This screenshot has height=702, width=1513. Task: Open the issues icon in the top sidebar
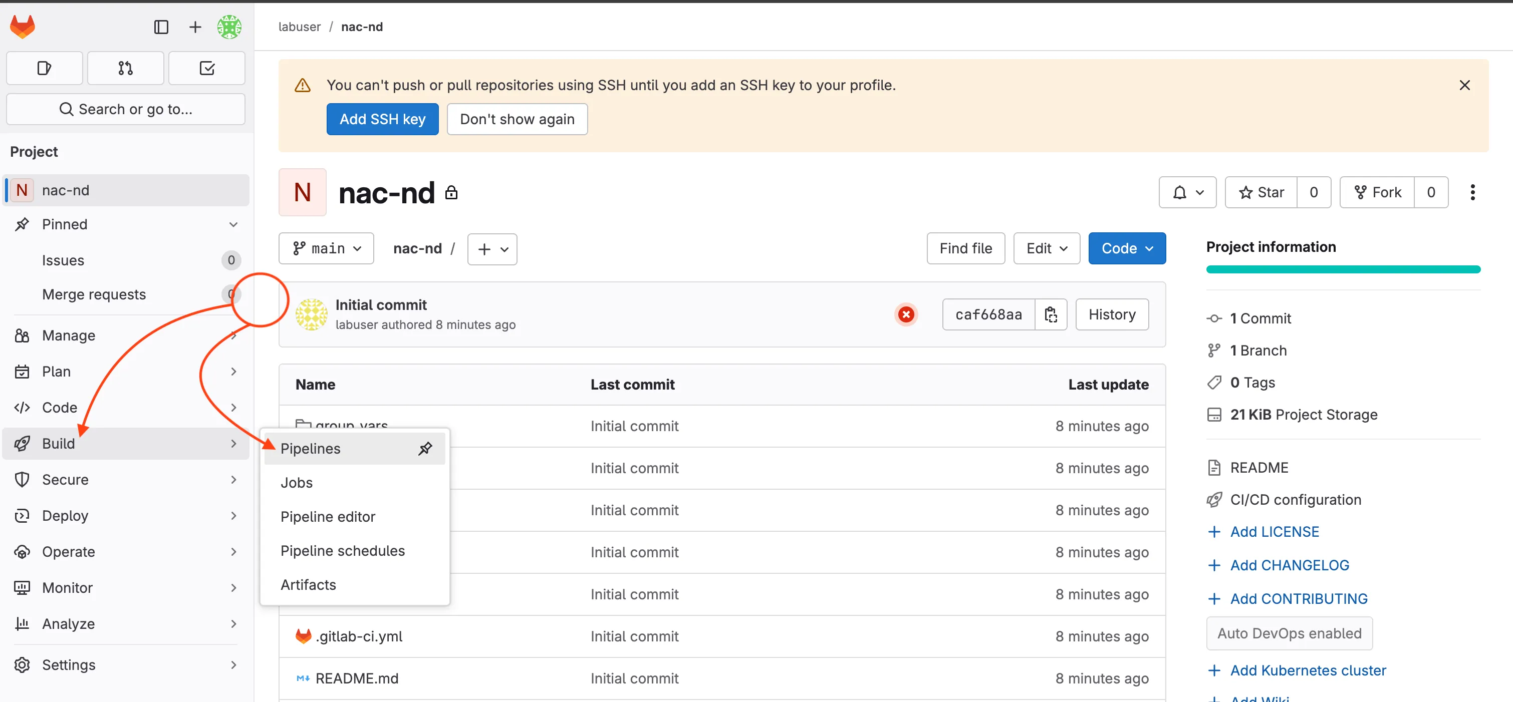pyautogui.click(x=44, y=68)
